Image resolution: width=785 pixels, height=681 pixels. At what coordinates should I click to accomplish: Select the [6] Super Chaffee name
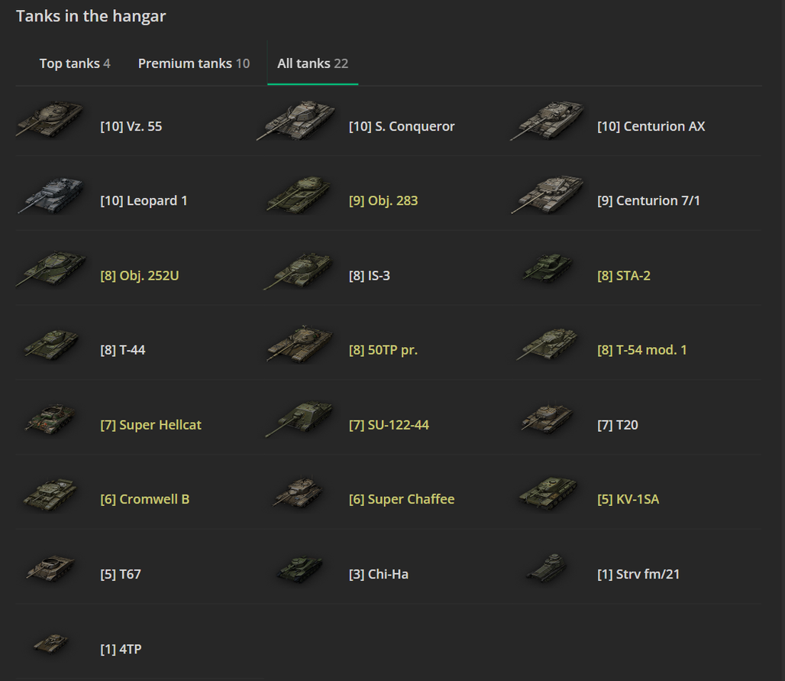pyautogui.click(x=402, y=499)
